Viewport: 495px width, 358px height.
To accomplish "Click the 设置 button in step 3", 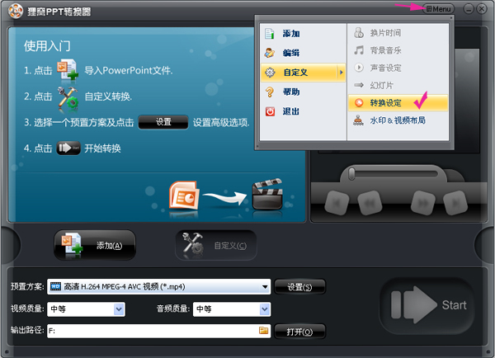I will click(x=163, y=122).
